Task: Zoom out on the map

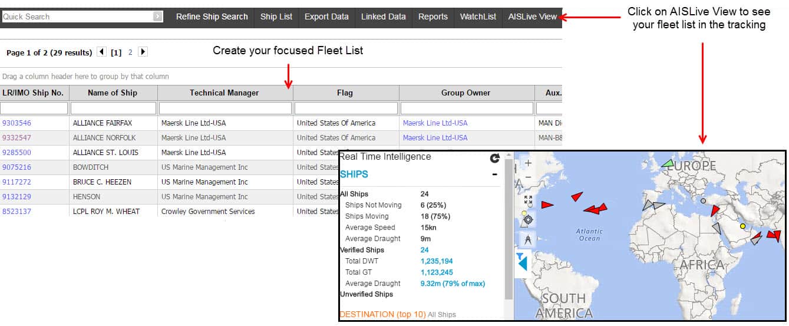Action: 528,177
